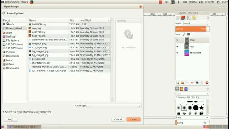Create a new layer icon
The width and height of the screenshot is (229, 129).
click(178, 83)
